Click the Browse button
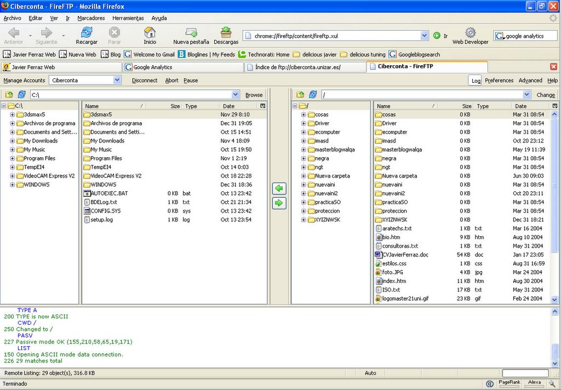561x390 pixels. tap(254, 95)
